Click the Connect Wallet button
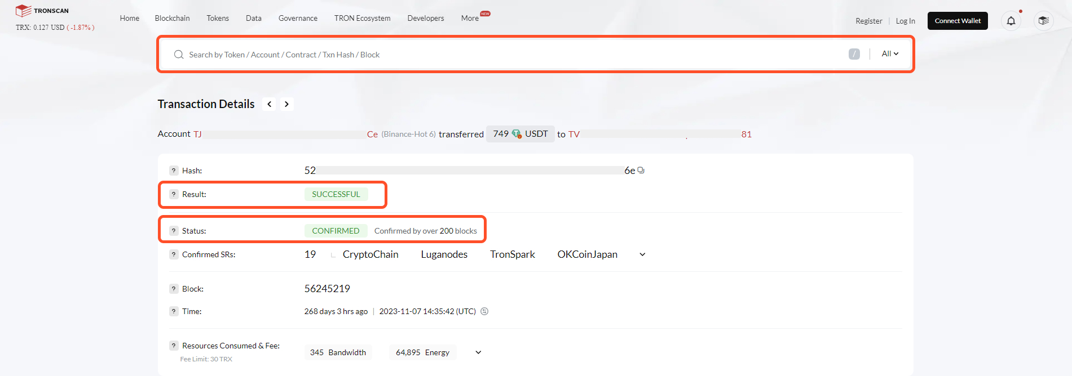 958,21
